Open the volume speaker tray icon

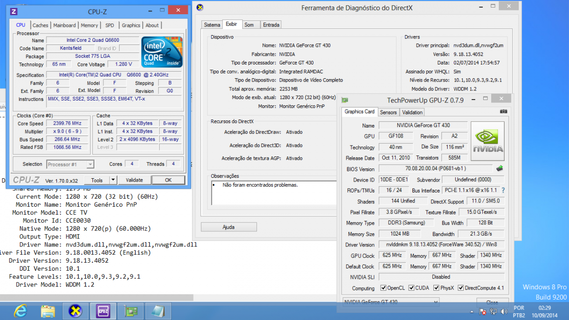504,311
